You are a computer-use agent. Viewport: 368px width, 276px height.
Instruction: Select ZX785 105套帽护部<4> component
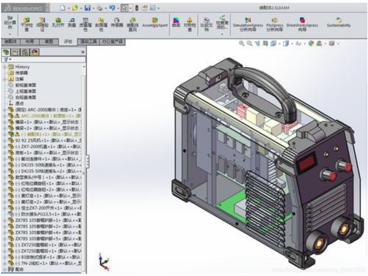point(44,232)
